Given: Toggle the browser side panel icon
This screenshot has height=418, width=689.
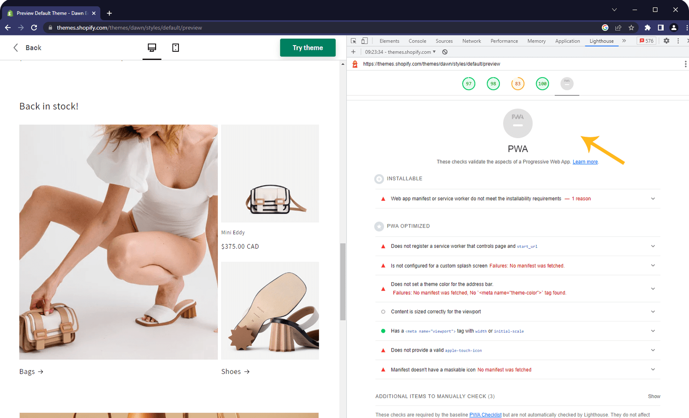Looking at the screenshot, I should [660, 28].
